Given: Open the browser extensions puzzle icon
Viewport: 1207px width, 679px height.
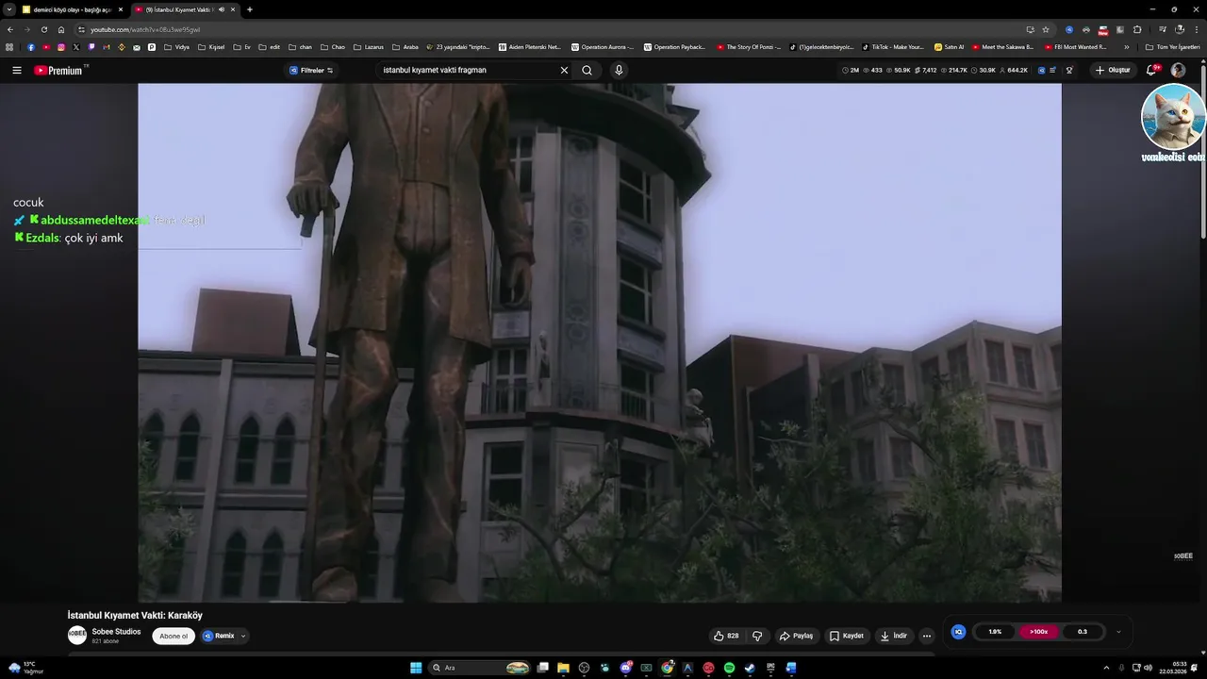Looking at the screenshot, I should [x=1137, y=29].
